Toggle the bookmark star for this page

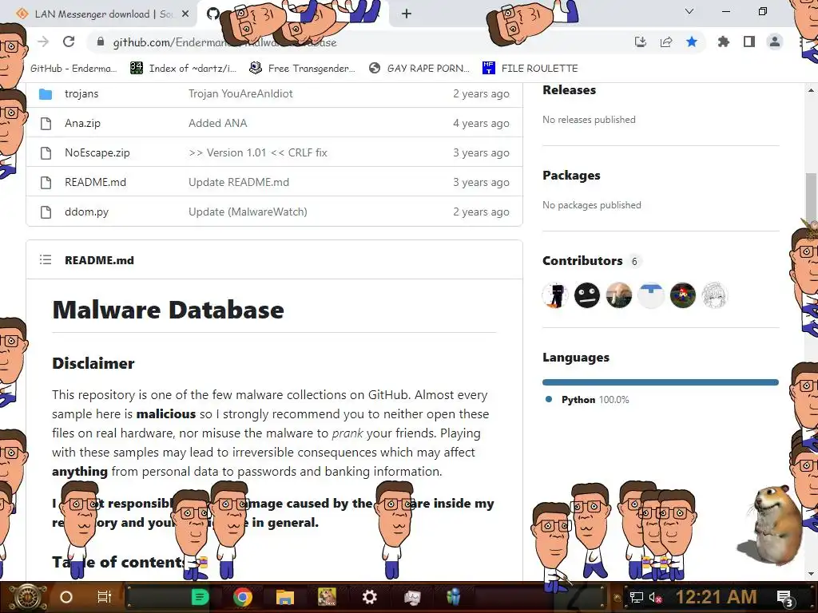[692, 42]
